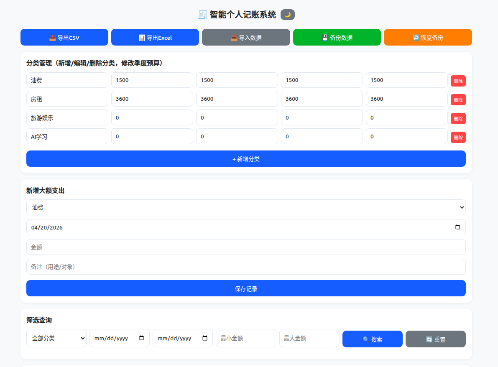Screen dimensions: 498x367
Task: Open calendar picker of the second filter date
Action: [204, 338]
